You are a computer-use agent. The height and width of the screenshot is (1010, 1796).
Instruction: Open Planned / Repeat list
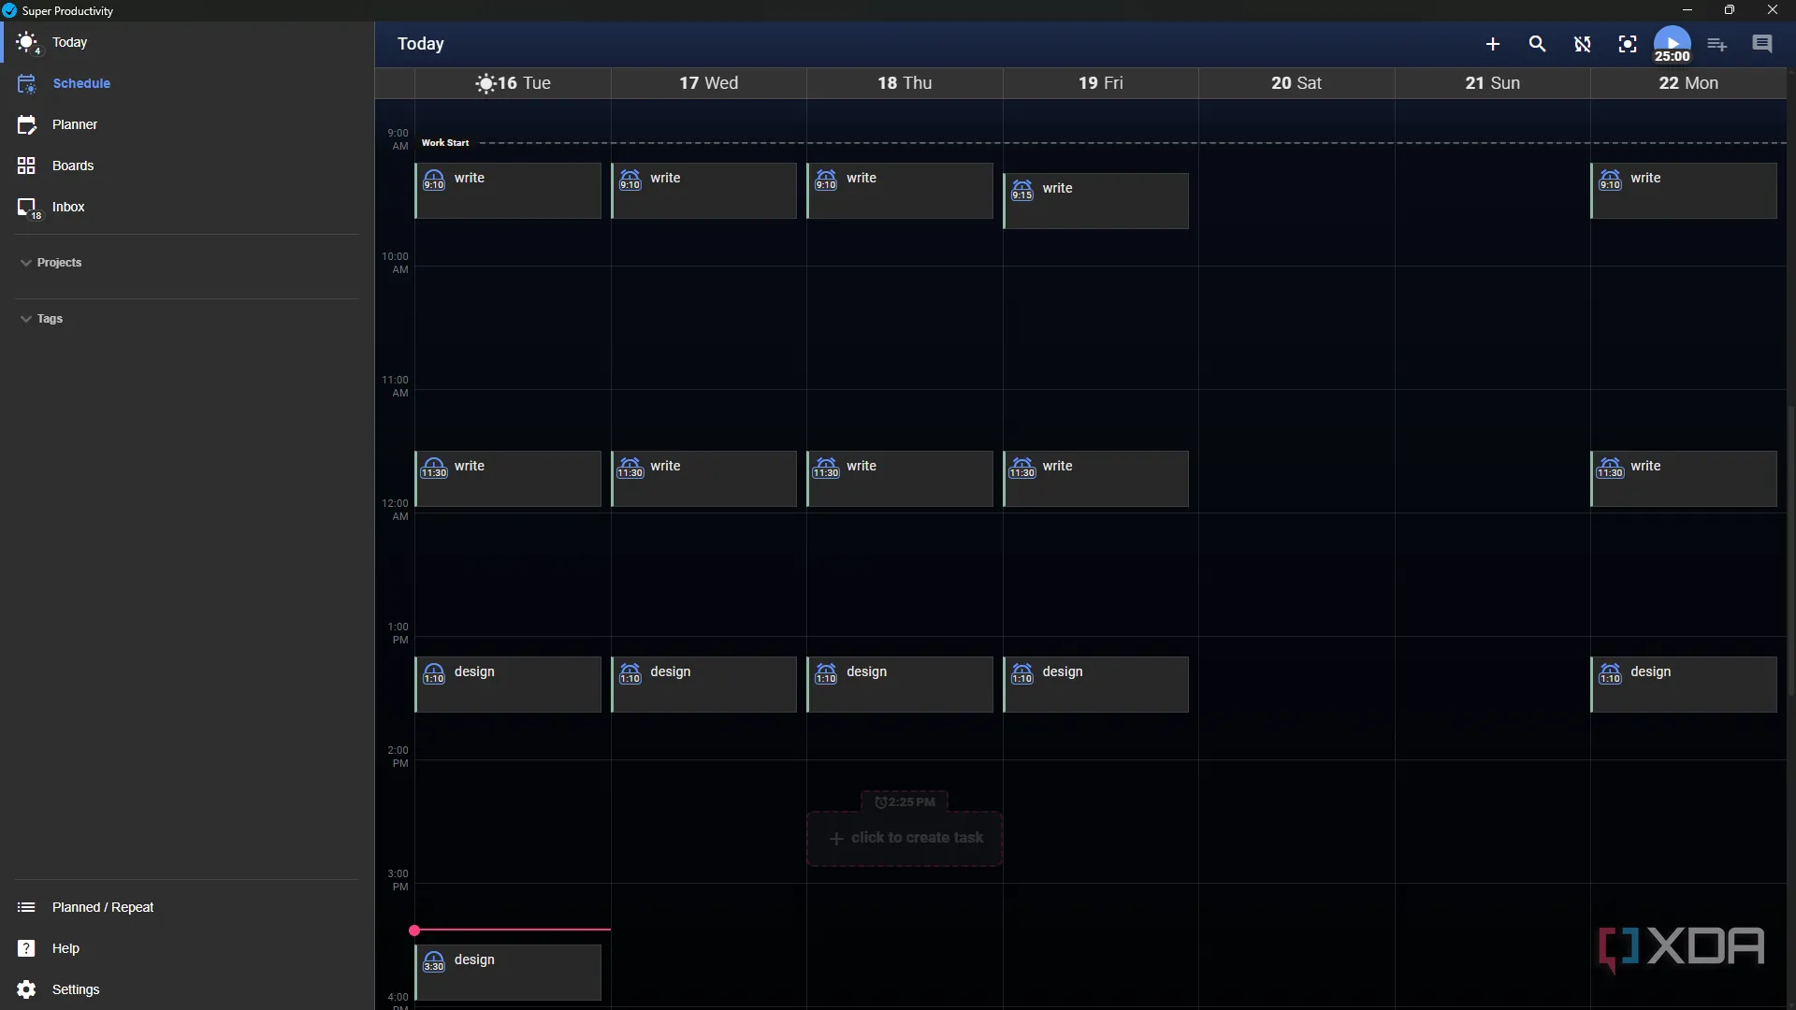coord(102,907)
